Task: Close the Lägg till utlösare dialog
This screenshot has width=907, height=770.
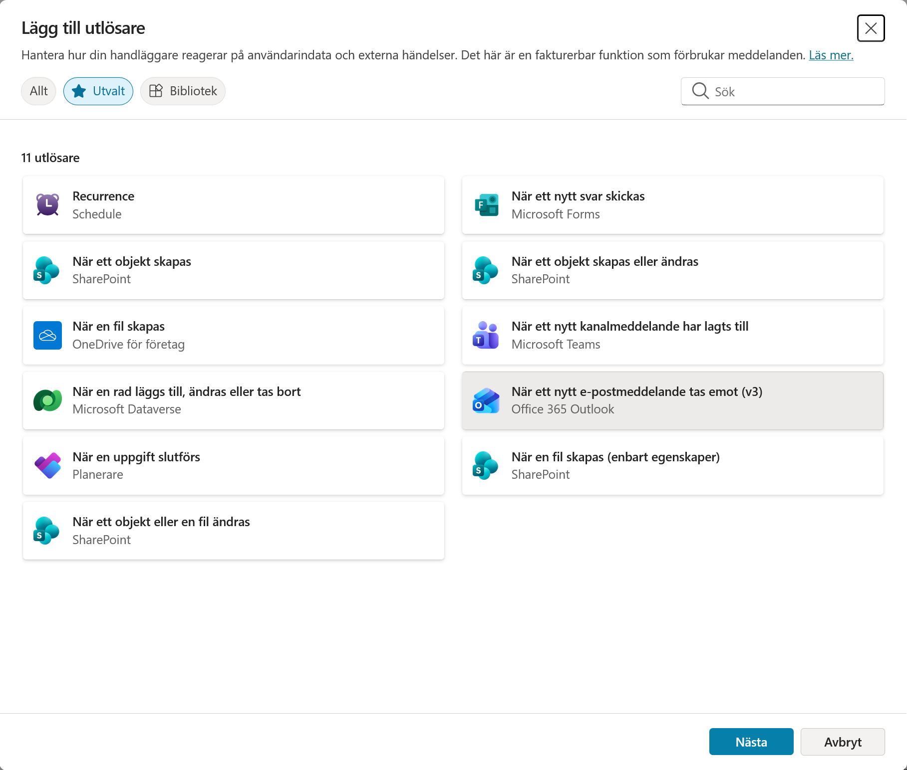Action: coord(871,28)
